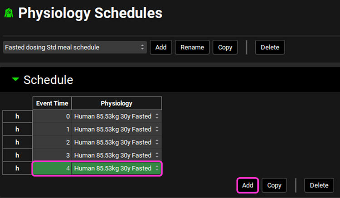Open the Fasted dosing Std meal schedule dropdown
This screenshot has width=340, height=198.
[x=75, y=47]
